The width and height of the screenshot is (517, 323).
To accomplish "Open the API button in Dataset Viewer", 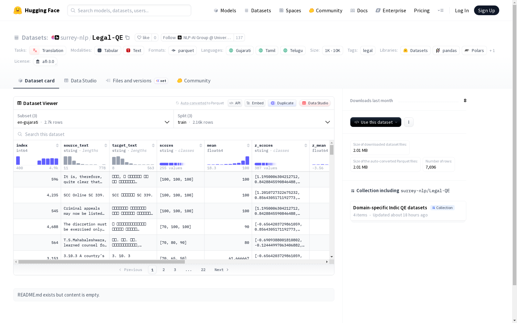I will pos(235,103).
